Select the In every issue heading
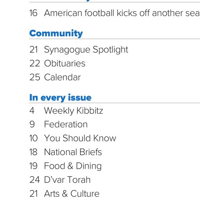Viewport: 200px width, 200px height. point(60,98)
